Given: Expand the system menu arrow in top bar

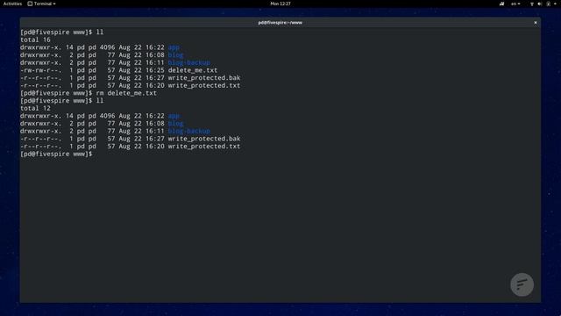Looking at the screenshot, I should (x=555, y=4).
